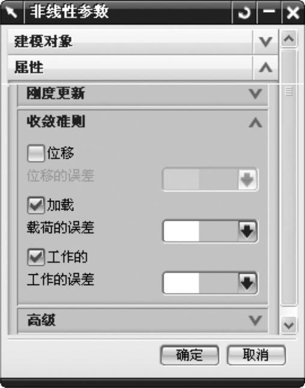Click the 载荷的误差 input field
Viewport: 305px width, 388px height.
200,231
